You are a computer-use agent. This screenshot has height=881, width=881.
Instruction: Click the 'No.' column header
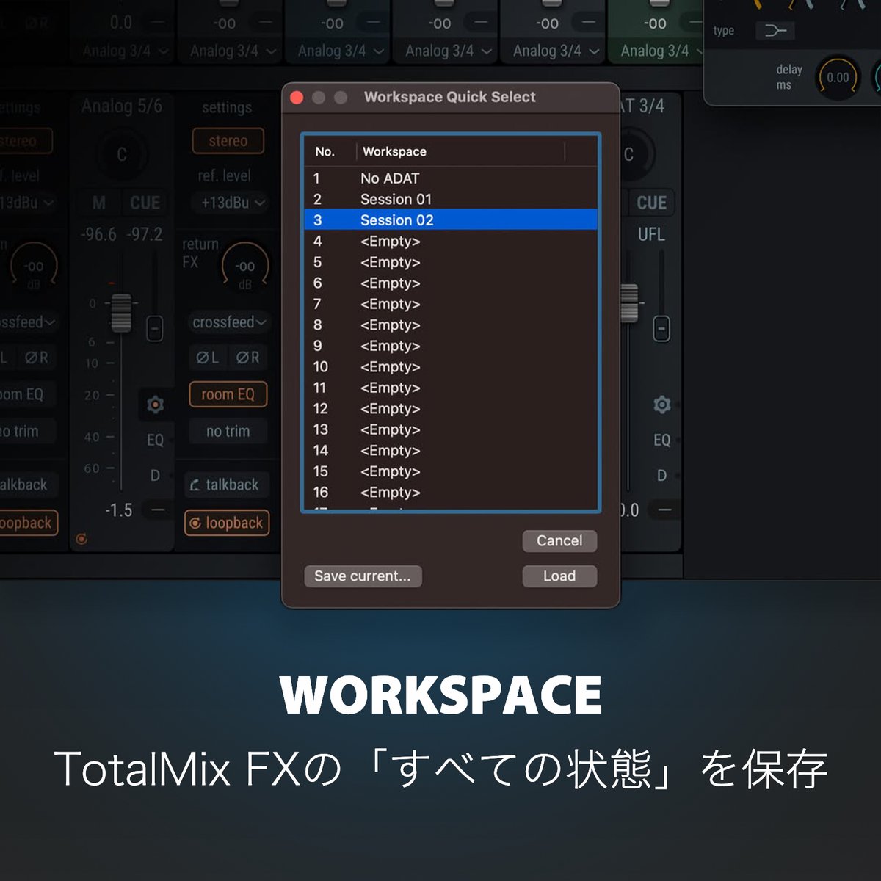pos(325,151)
